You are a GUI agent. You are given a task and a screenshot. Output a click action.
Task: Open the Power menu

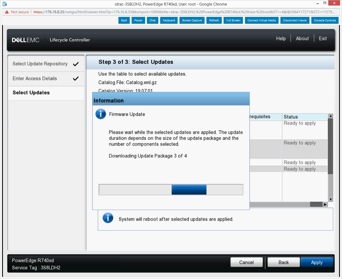[138, 20]
